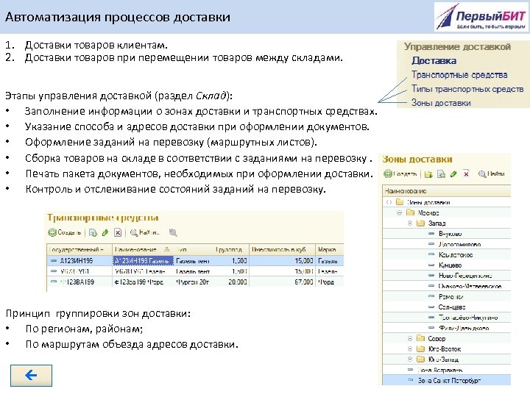The width and height of the screenshot is (530, 397).
Task: Click copy-item icon in Зоны доставки toolbar
Action: (441, 174)
